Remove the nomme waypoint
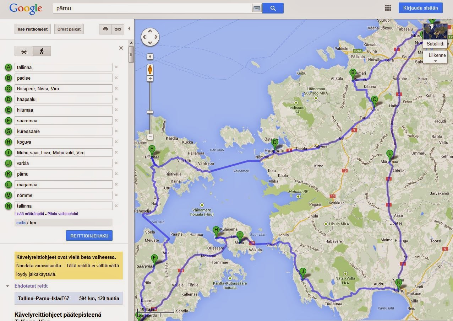Screen dimensions: 453x321 [x=116, y=195]
